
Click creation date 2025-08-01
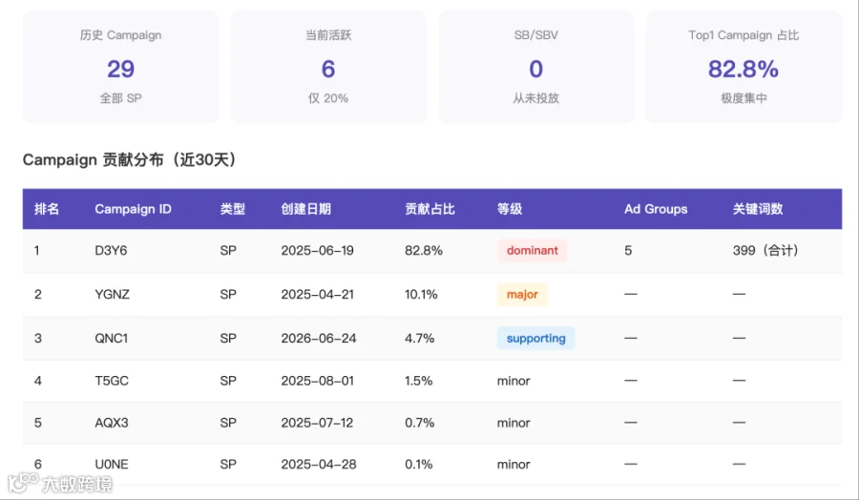[x=317, y=381]
